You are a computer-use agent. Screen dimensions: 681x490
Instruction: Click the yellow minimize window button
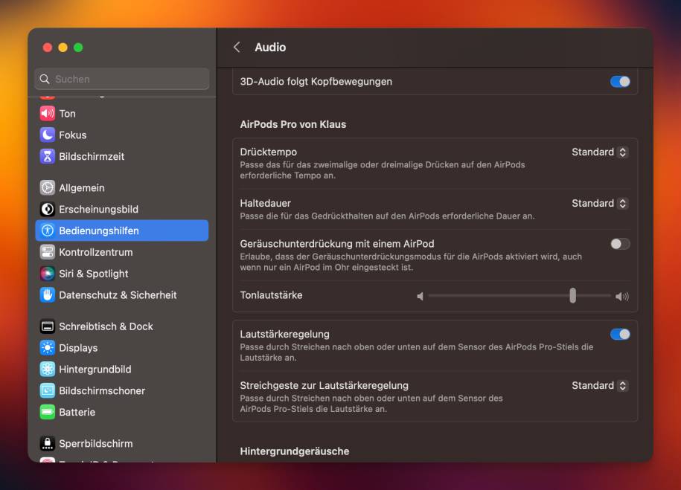[x=63, y=48]
